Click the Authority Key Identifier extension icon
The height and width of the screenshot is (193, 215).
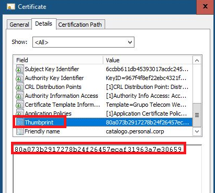click(x=20, y=78)
